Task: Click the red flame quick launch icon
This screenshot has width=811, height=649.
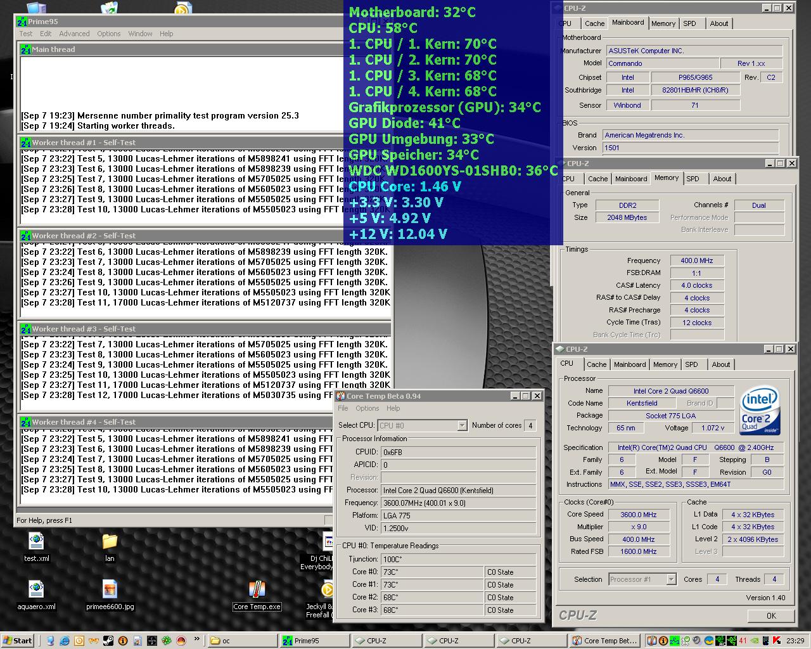Action: pos(181,641)
